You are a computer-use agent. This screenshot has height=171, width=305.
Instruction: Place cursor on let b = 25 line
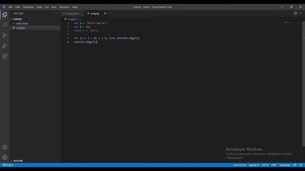(x=82, y=27)
